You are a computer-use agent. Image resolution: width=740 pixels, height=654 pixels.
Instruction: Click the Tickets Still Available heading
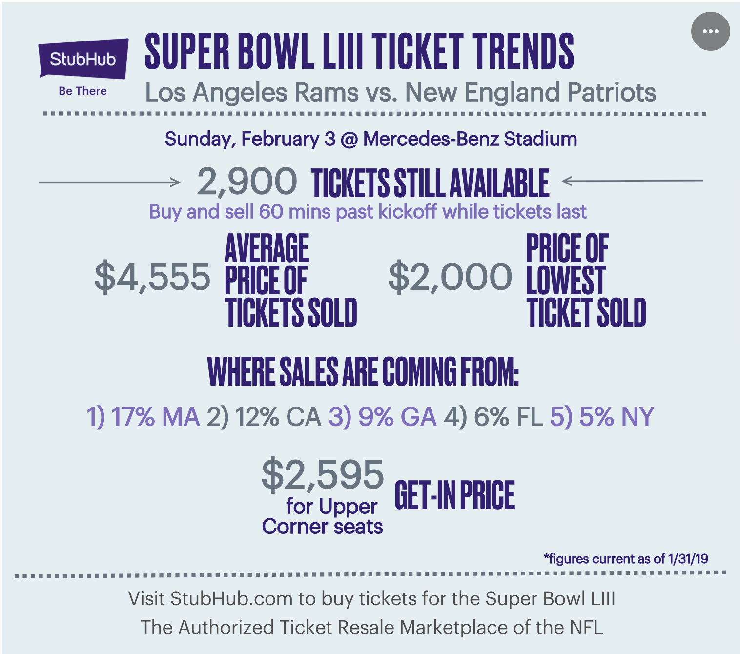[430, 183]
